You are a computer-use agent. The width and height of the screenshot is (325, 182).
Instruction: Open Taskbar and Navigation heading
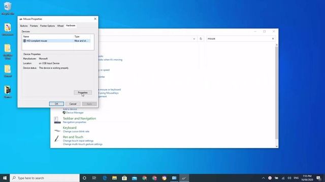79,118
